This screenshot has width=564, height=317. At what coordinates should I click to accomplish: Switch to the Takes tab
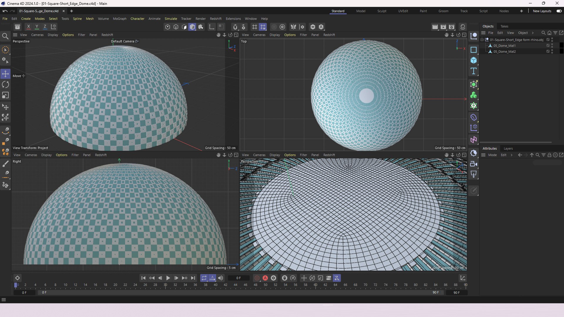(x=504, y=26)
